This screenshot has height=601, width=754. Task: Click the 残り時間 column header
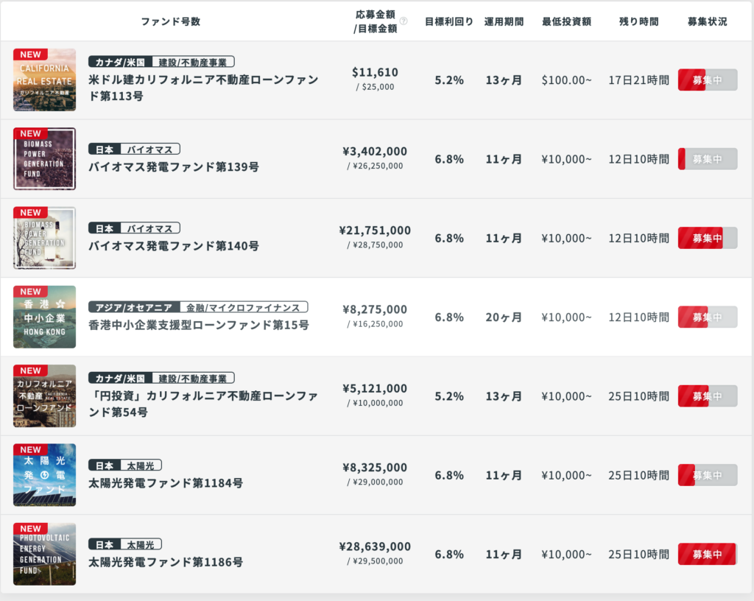[x=638, y=21]
